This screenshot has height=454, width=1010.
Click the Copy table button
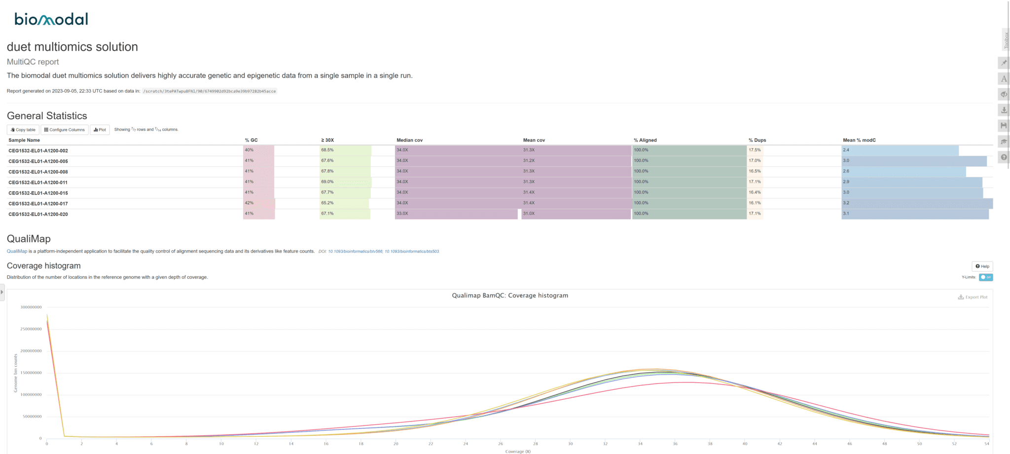click(x=23, y=130)
